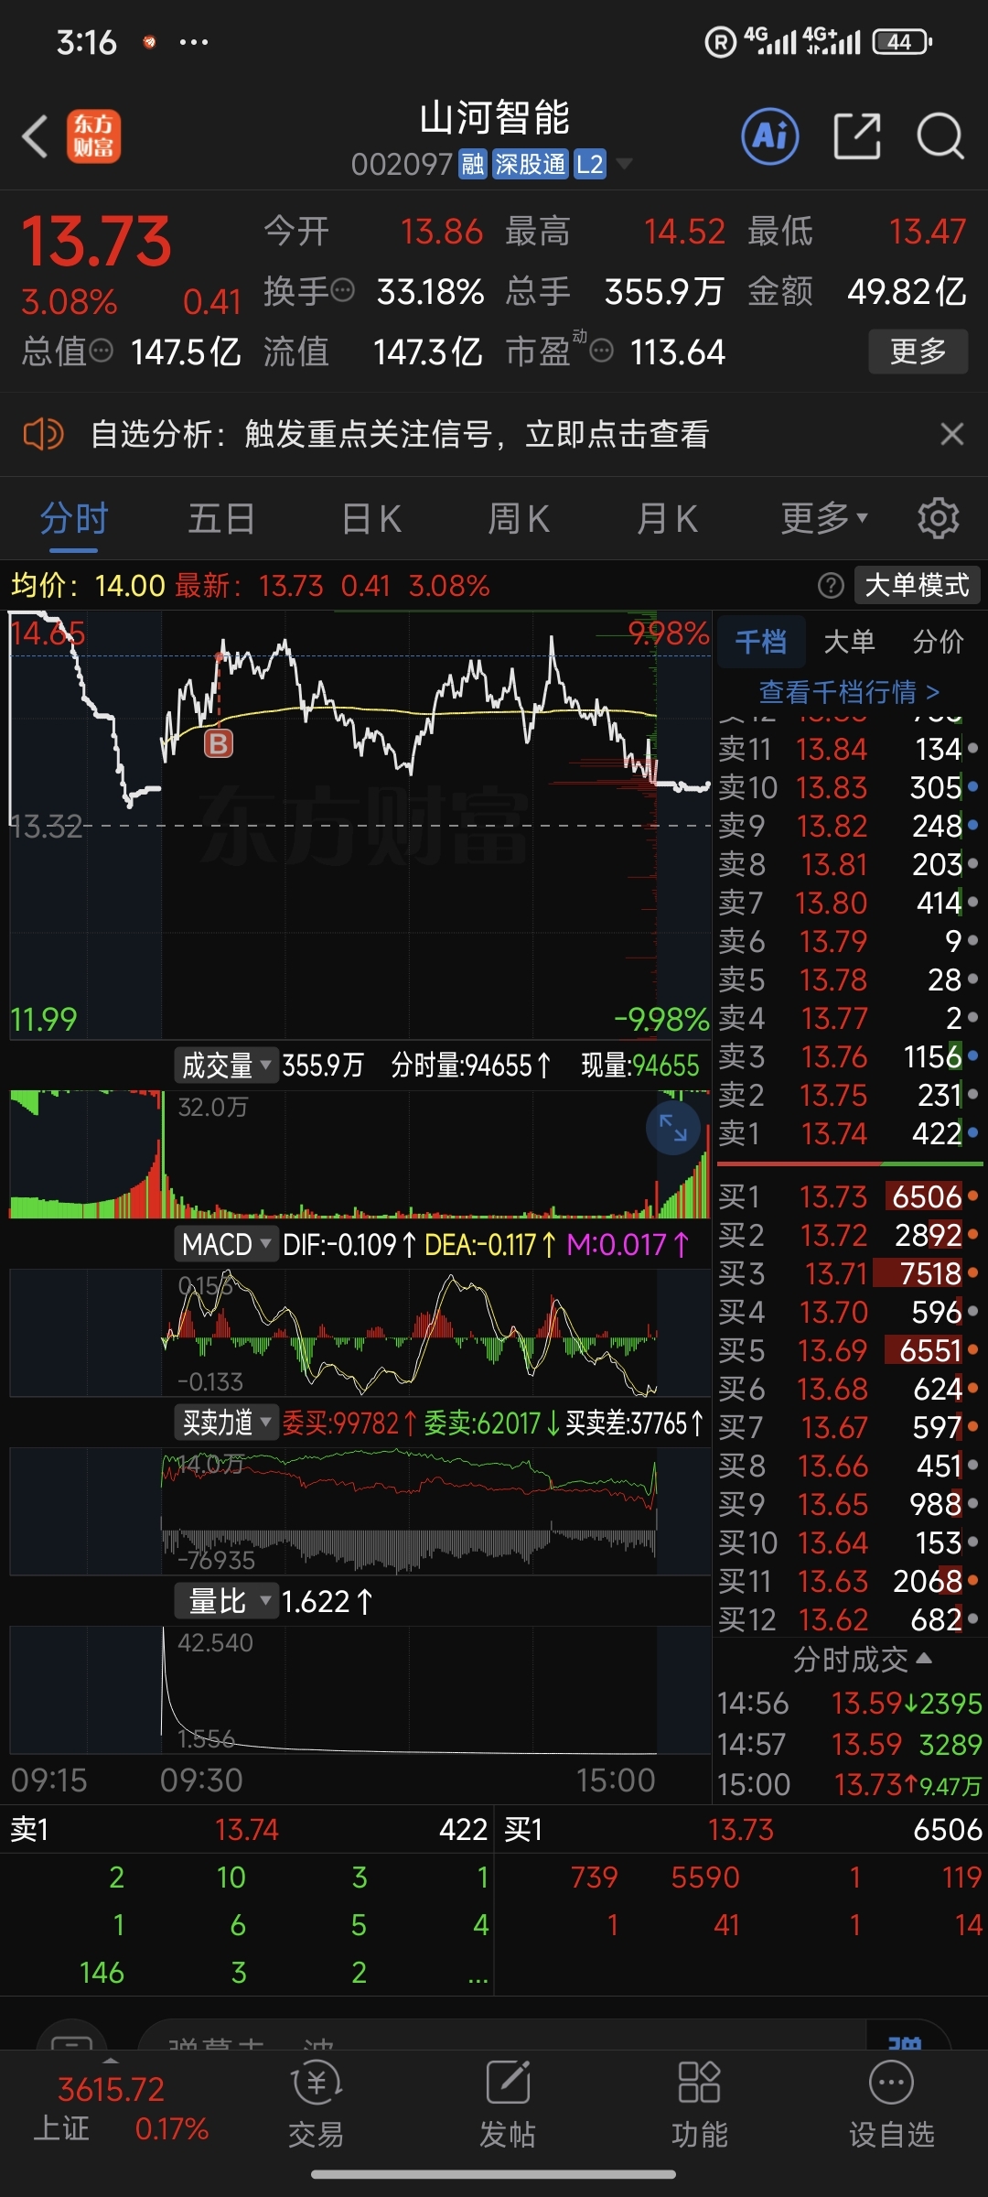Viewport: 988px width, 2197px height.
Task: Tap the info icon beside 换手
Action: tap(342, 291)
